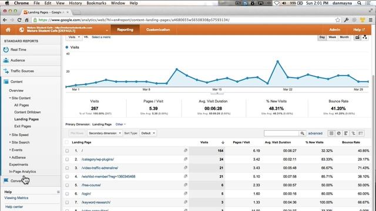Open the History menu
The width and height of the screenshot is (376, 211).
(75, 3)
